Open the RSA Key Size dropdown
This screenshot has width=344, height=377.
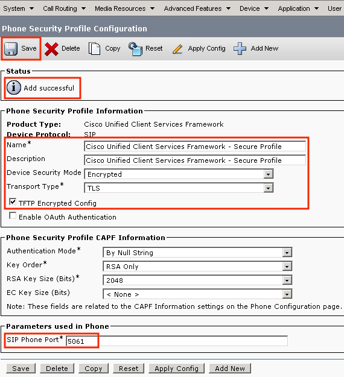pos(197,280)
